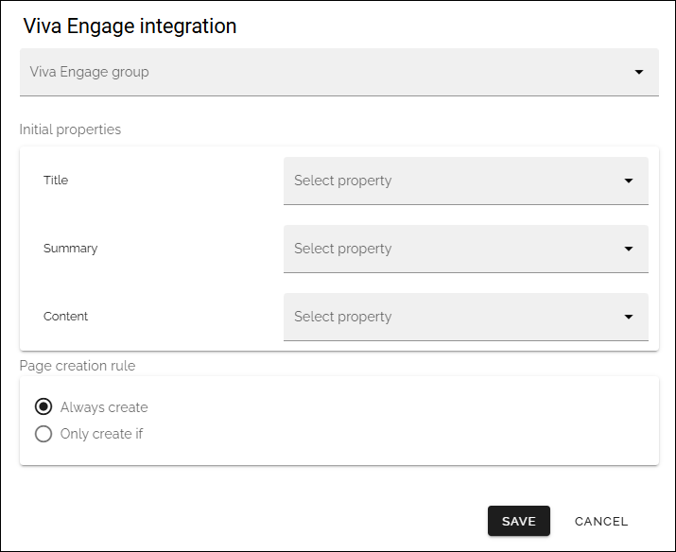Save the Viva Engage integration settings
The height and width of the screenshot is (552, 676).
tap(519, 521)
